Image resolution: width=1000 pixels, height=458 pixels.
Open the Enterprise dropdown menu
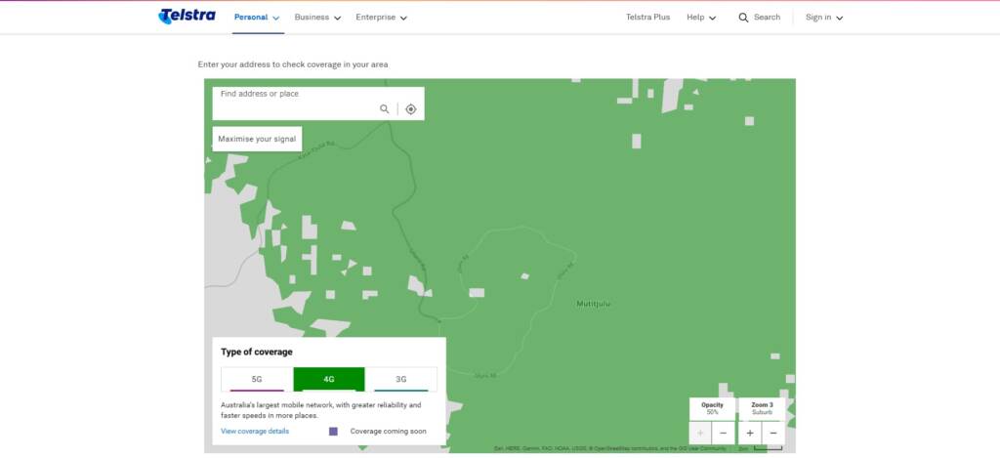click(382, 18)
